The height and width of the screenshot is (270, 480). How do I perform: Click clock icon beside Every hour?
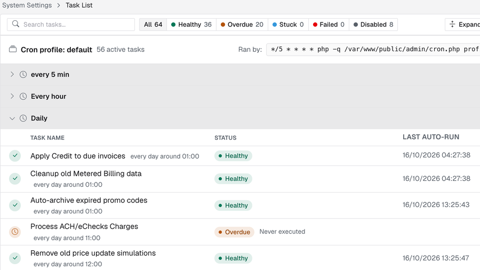(x=23, y=97)
